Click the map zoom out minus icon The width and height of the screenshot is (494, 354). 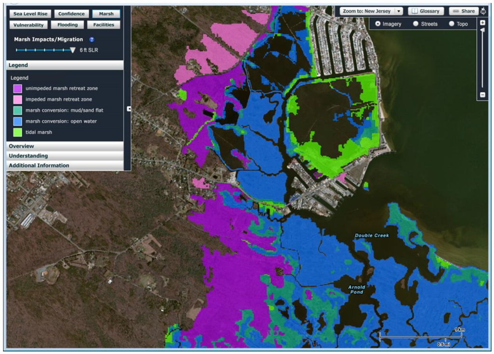pos(482,95)
